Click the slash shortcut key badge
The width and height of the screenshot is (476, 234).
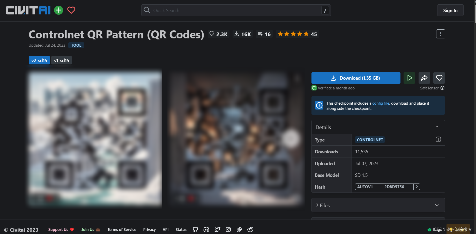[x=325, y=10]
